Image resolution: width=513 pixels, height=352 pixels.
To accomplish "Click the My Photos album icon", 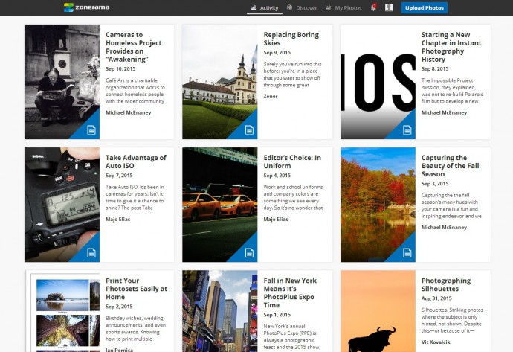I will coord(328,7).
